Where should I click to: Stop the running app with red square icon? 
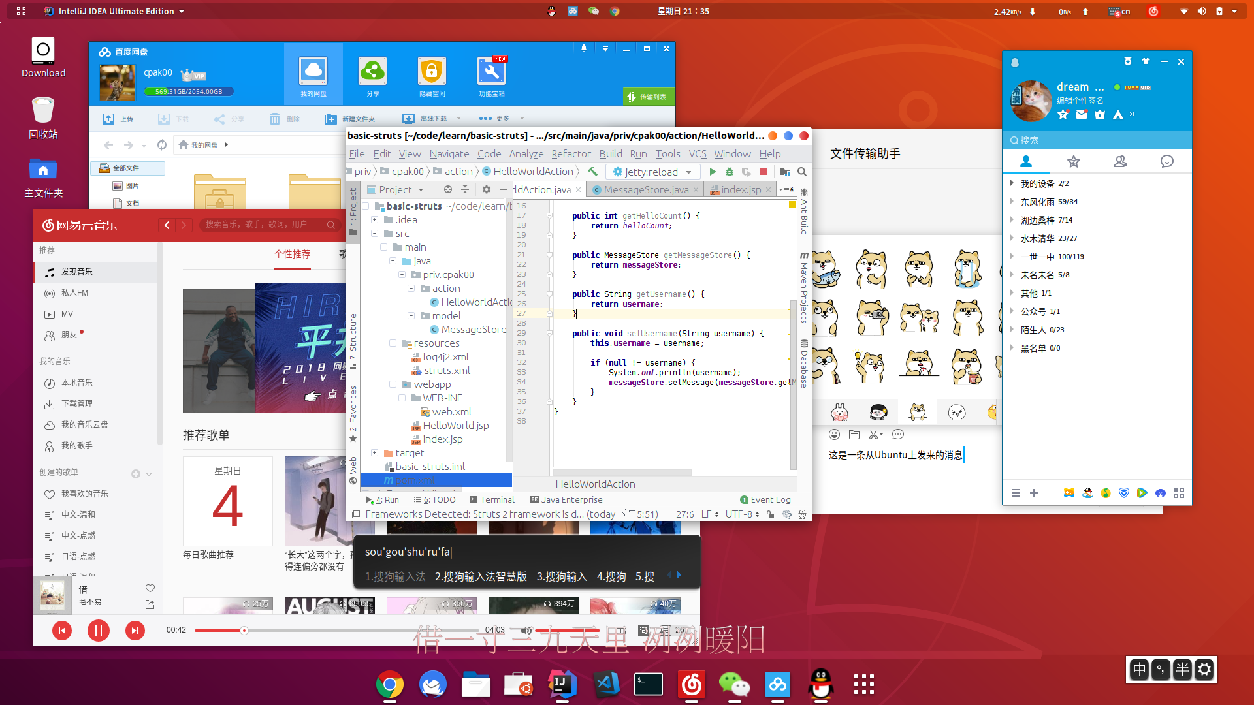click(x=763, y=172)
